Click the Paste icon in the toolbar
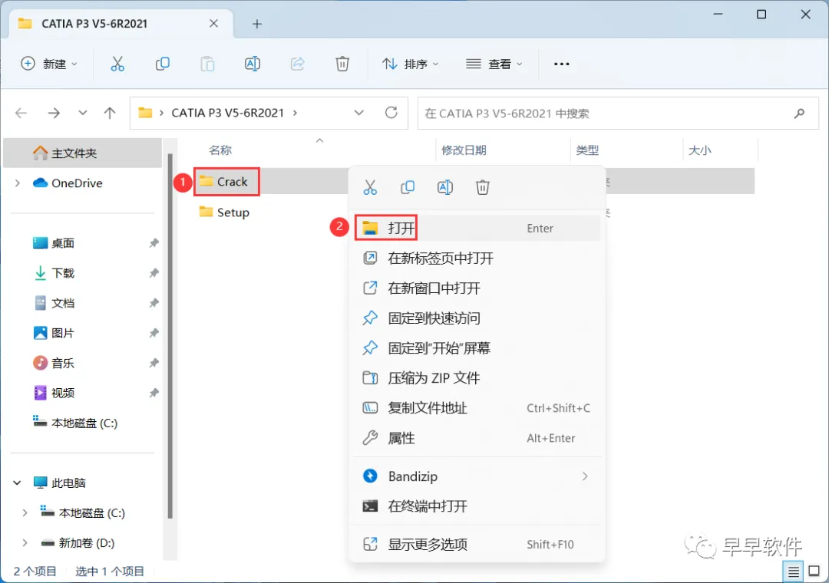This screenshot has width=829, height=583. 207,64
